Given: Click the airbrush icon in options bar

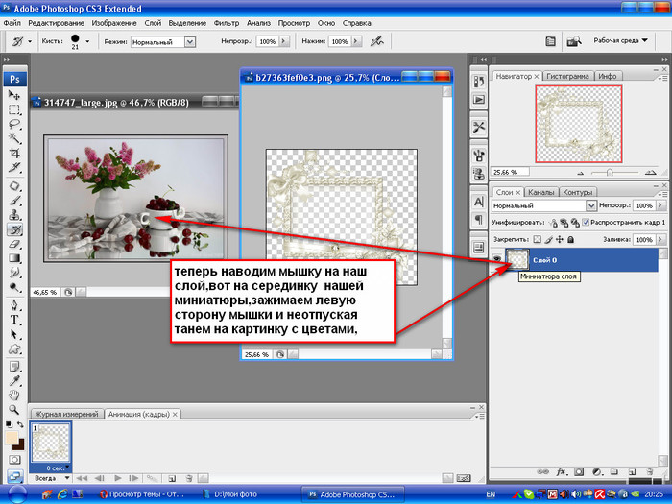Looking at the screenshot, I should pos(377,41).
